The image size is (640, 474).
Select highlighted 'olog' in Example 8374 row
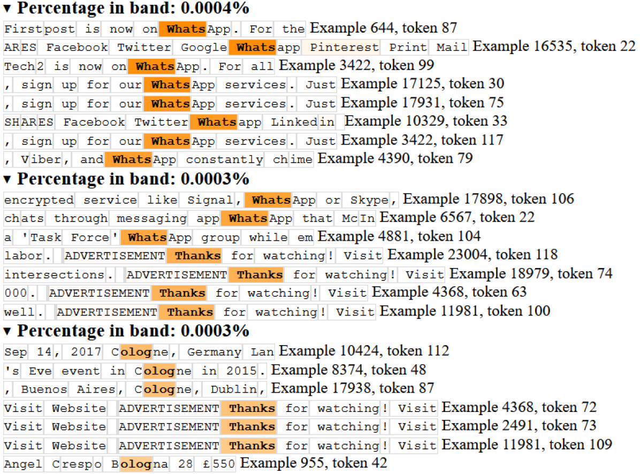coord(159,372)
